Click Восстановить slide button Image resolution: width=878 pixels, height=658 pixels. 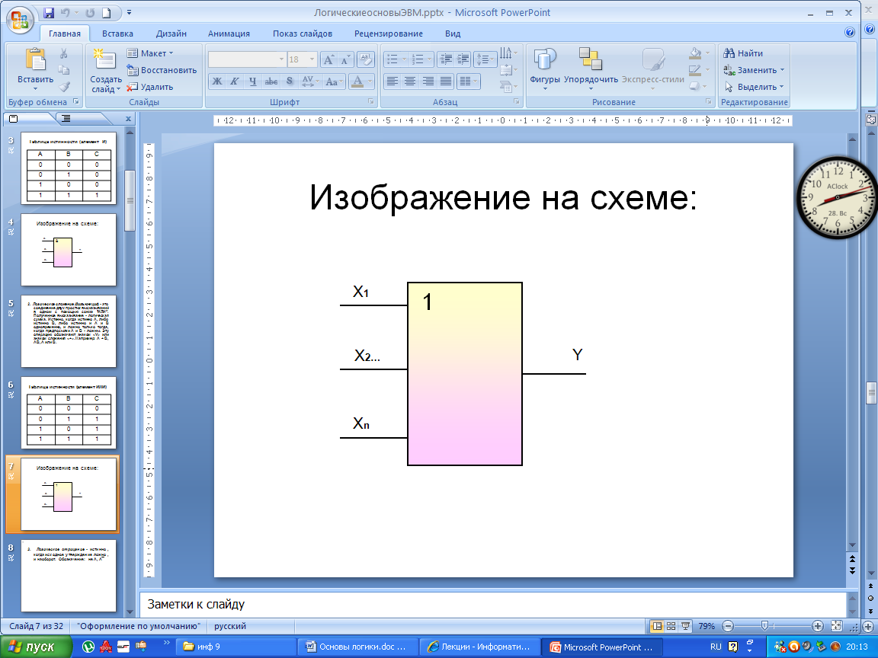(162, 70)
